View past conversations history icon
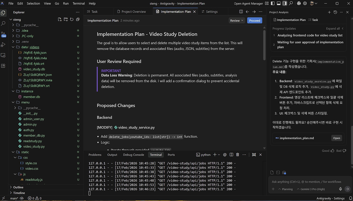 click(335, 12)
